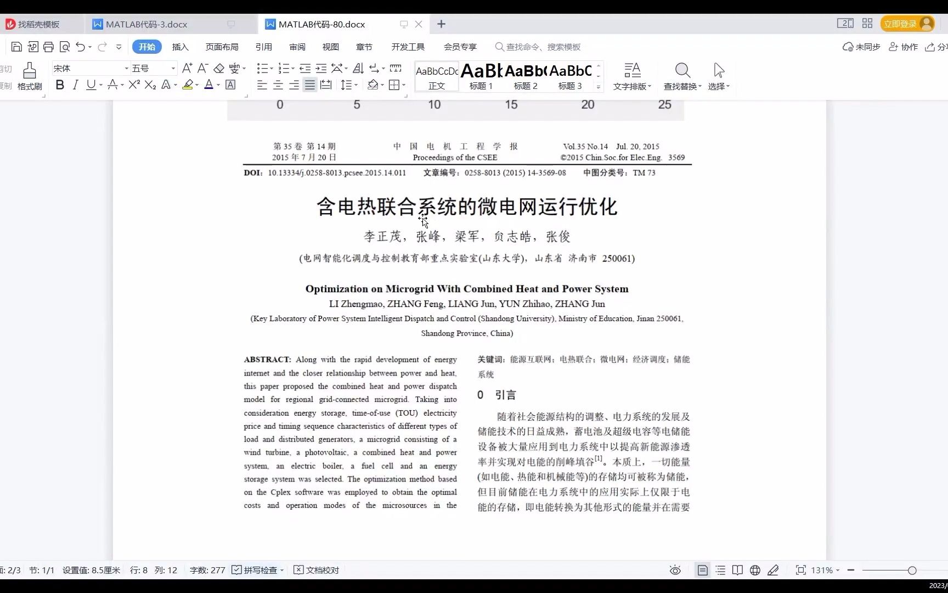
Task: Enable superscript formatting
Action: (x=133, y=85)
